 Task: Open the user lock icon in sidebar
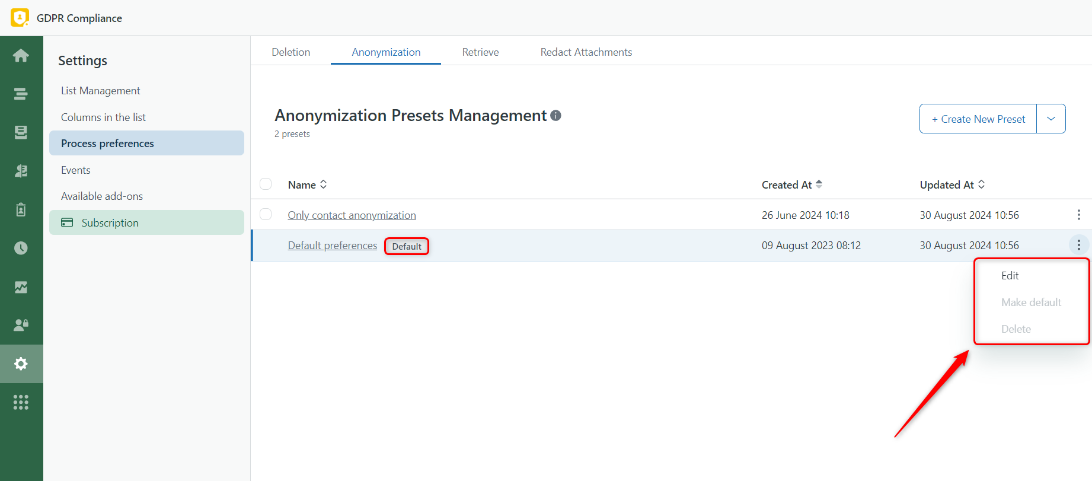click(21, 325)
